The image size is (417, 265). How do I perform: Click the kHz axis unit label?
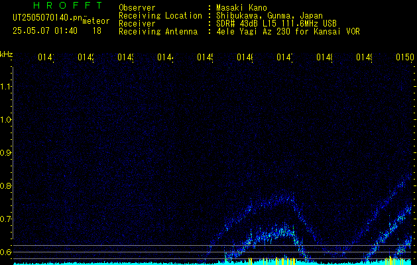pos(6,55)
